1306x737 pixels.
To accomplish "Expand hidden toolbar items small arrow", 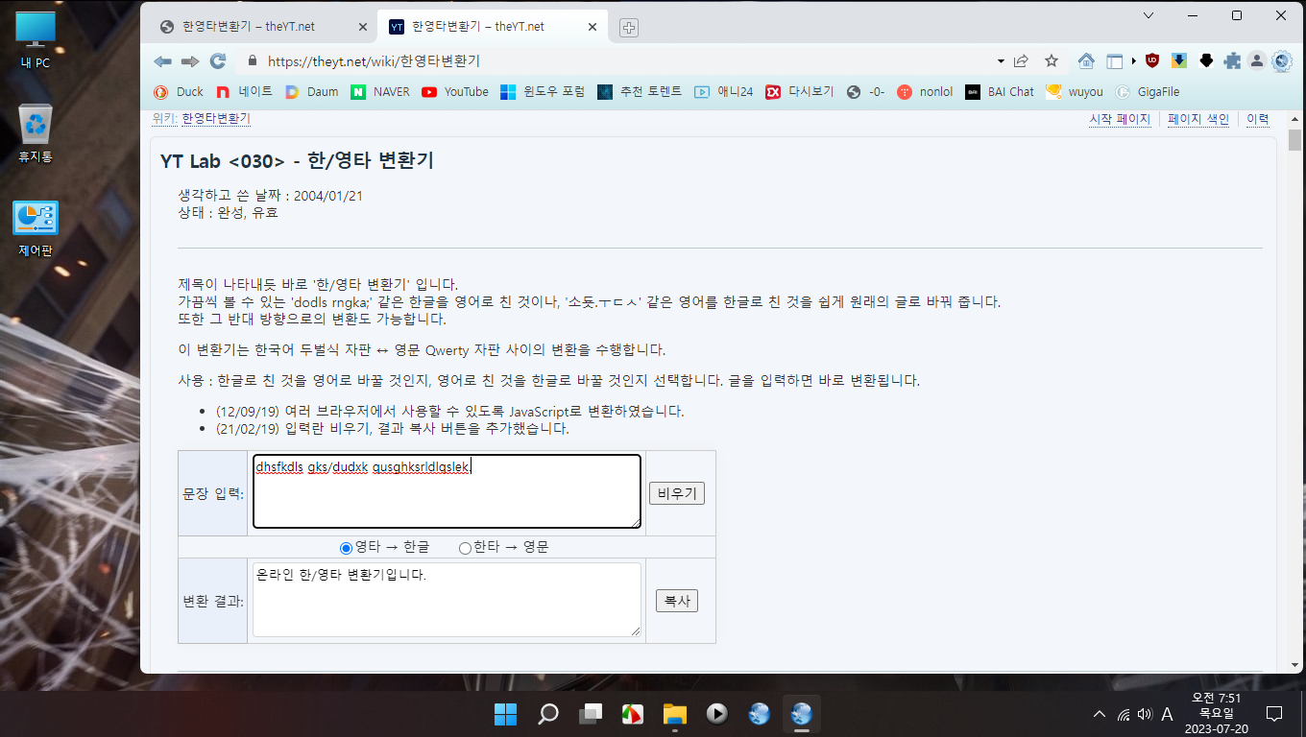I will coord(1134,60).
